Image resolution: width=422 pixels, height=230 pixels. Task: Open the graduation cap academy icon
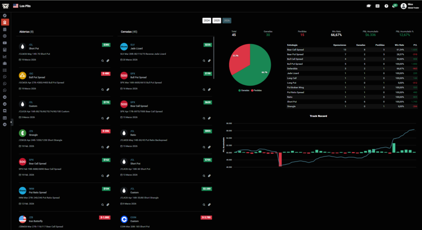point(368,6)
